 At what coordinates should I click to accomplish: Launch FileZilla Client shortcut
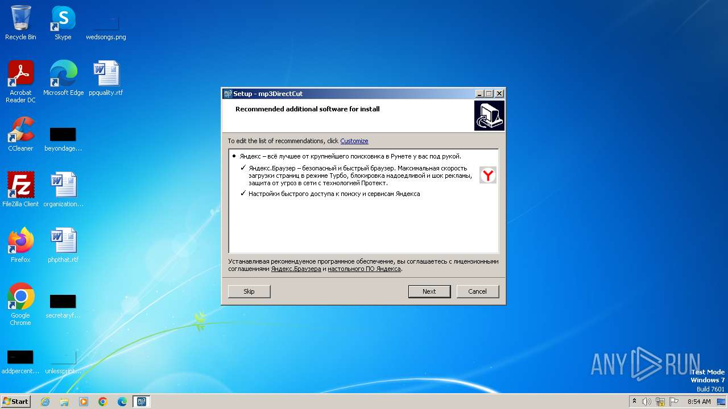20,190
